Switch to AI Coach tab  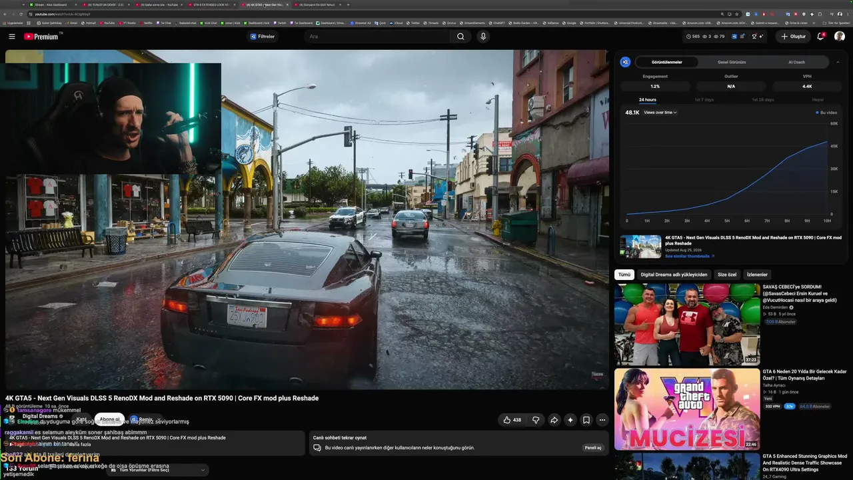tap(796, 62)
